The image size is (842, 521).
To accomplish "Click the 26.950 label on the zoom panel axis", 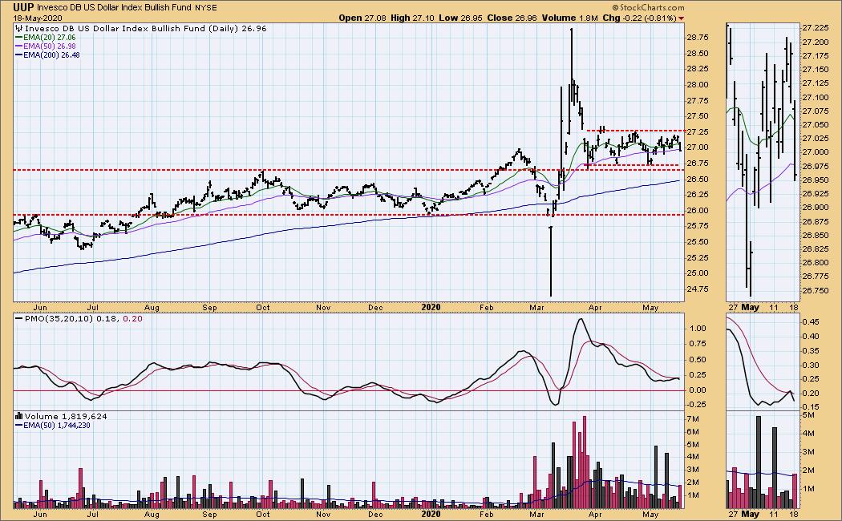I will click(x=815, y=180).
